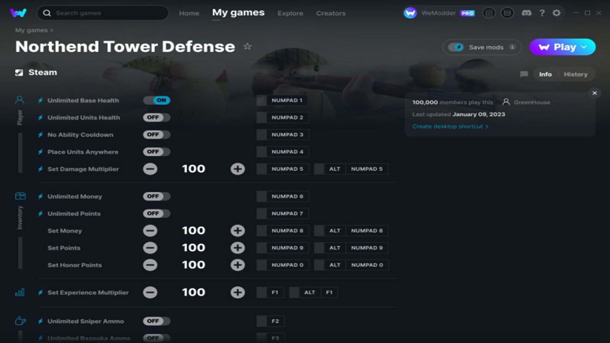The image size is (610, 343).
Task: Select the Inventory category icon
Action: click(20, 196)
